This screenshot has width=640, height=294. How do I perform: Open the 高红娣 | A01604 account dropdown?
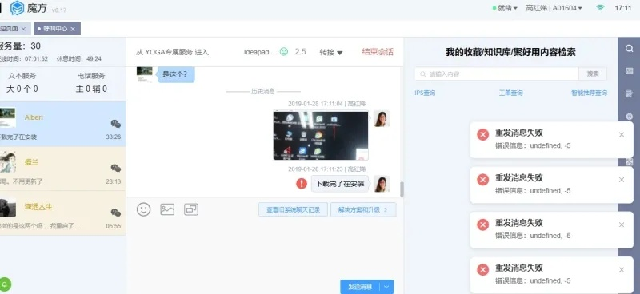coord(554,8)
